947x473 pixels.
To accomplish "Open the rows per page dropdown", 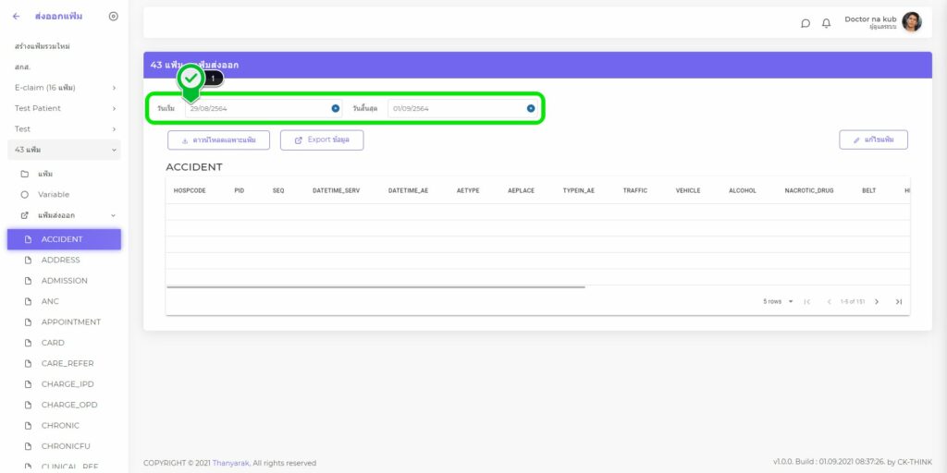I will coord(778,301).
